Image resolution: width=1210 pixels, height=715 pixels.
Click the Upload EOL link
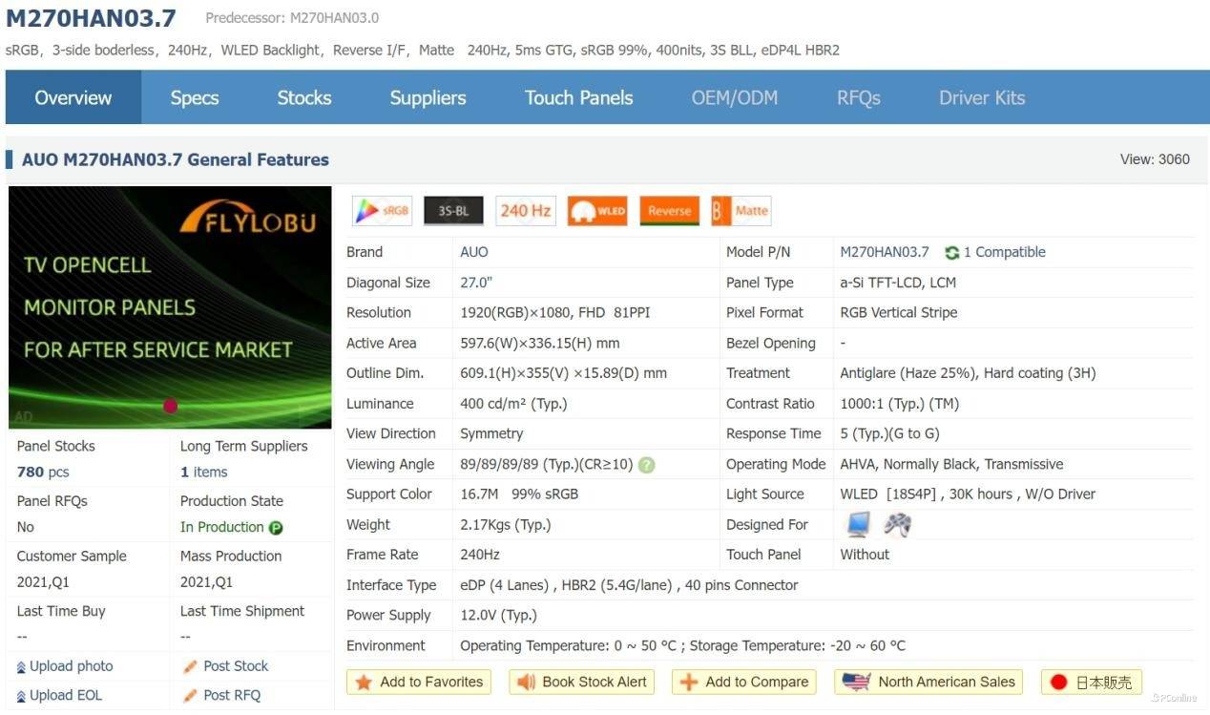pos(66,695)
